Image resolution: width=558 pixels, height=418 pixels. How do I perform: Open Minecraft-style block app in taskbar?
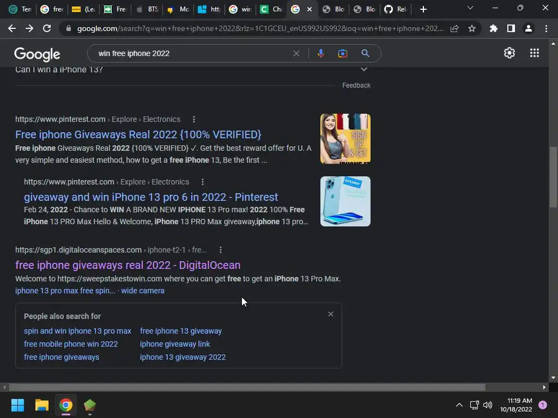[x=90, y=405]
